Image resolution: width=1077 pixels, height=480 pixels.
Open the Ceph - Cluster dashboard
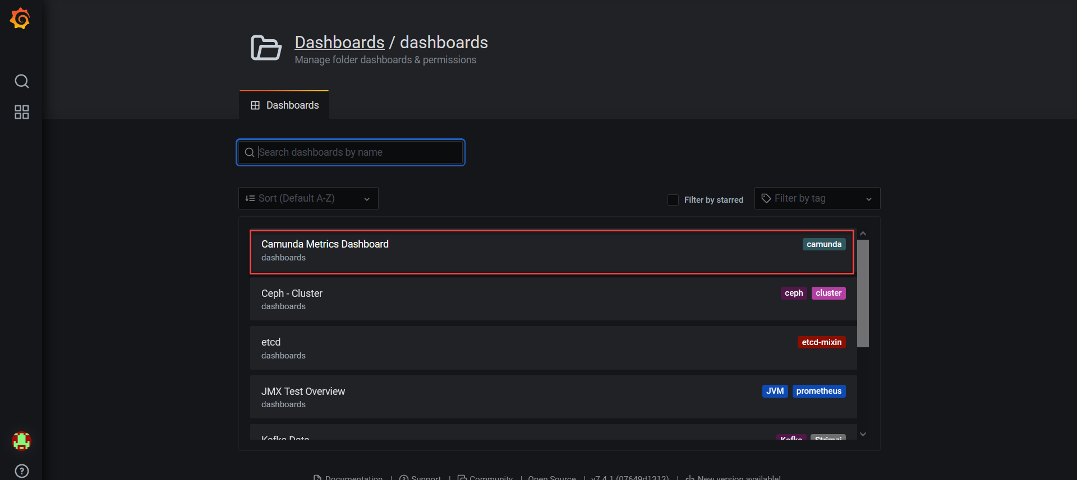(x=553, y=300)
